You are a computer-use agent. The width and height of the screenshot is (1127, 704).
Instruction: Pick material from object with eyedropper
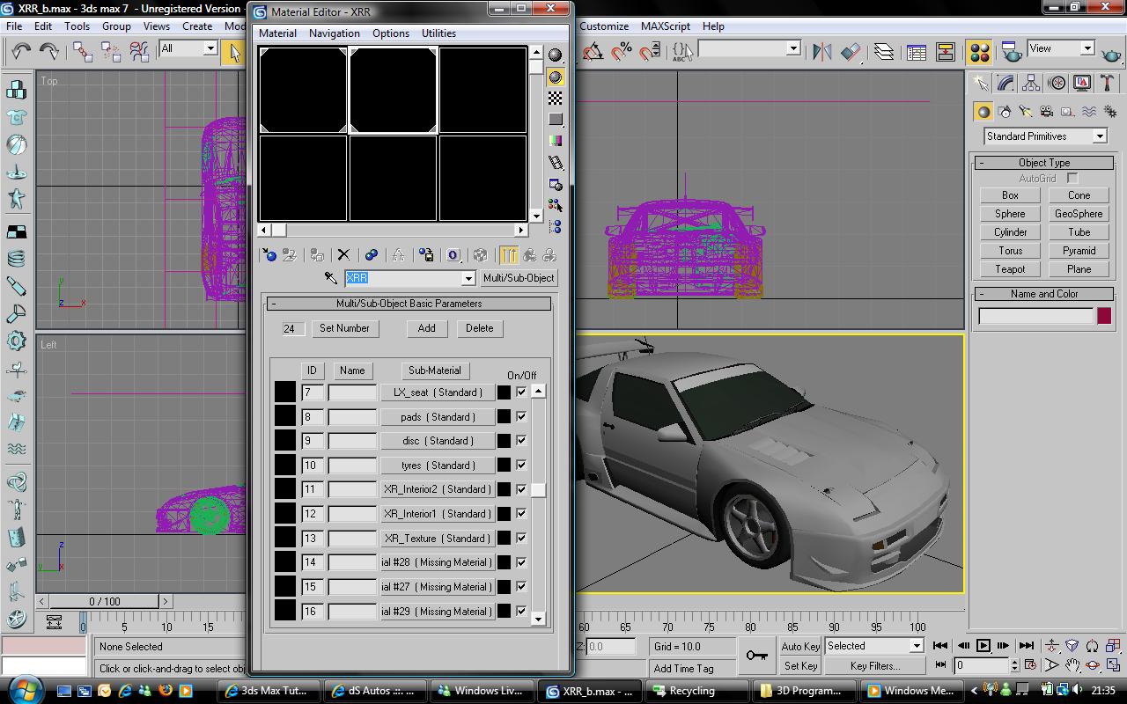[x=330, y=278]
